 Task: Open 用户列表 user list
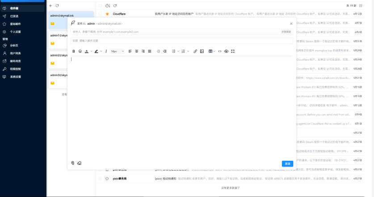click(22, 54)
